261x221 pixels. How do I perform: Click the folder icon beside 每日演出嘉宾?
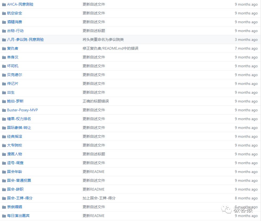(4, 216)
